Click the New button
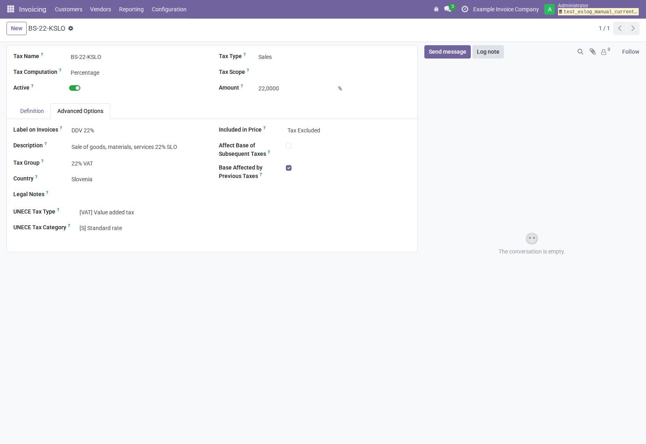The image size is (646, 444). 17,28
